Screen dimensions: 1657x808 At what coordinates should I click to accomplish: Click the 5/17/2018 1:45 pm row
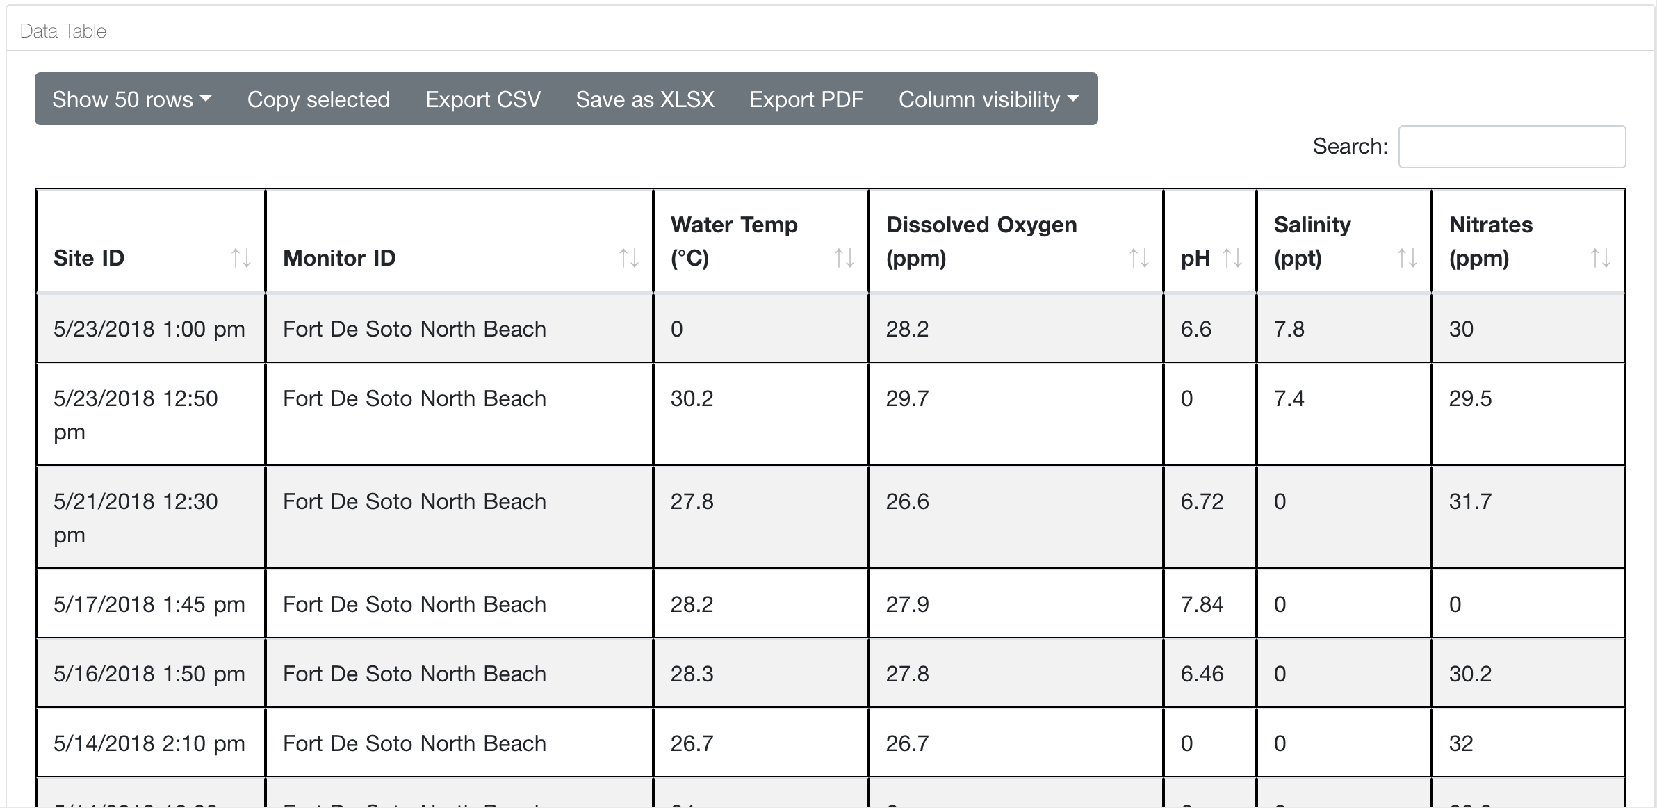pos(149,604)
